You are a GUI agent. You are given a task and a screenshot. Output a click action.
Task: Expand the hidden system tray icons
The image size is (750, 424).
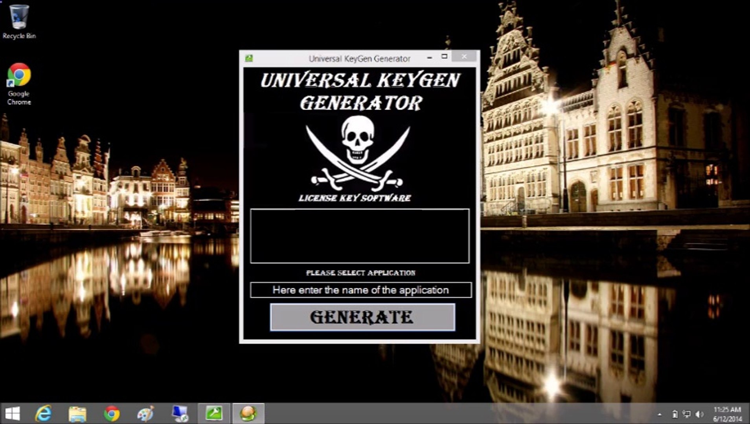coord(660,414)
